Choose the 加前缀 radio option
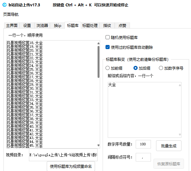 pyautogui.click(x=108, y=68)
